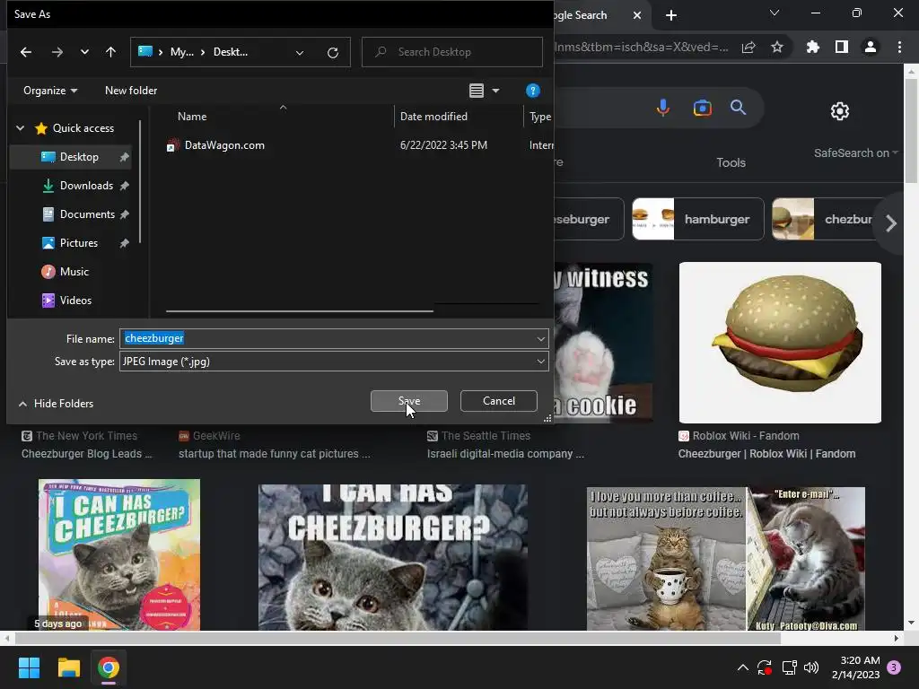Click the volume speaker tray icon
919x689 pixels.
[x=811, y=667]
